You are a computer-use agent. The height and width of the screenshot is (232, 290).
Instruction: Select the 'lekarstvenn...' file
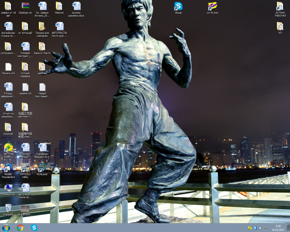pyautogui.click(x=25, y=210)
